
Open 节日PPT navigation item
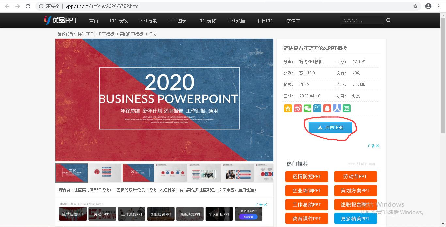(x=265, y=21)
